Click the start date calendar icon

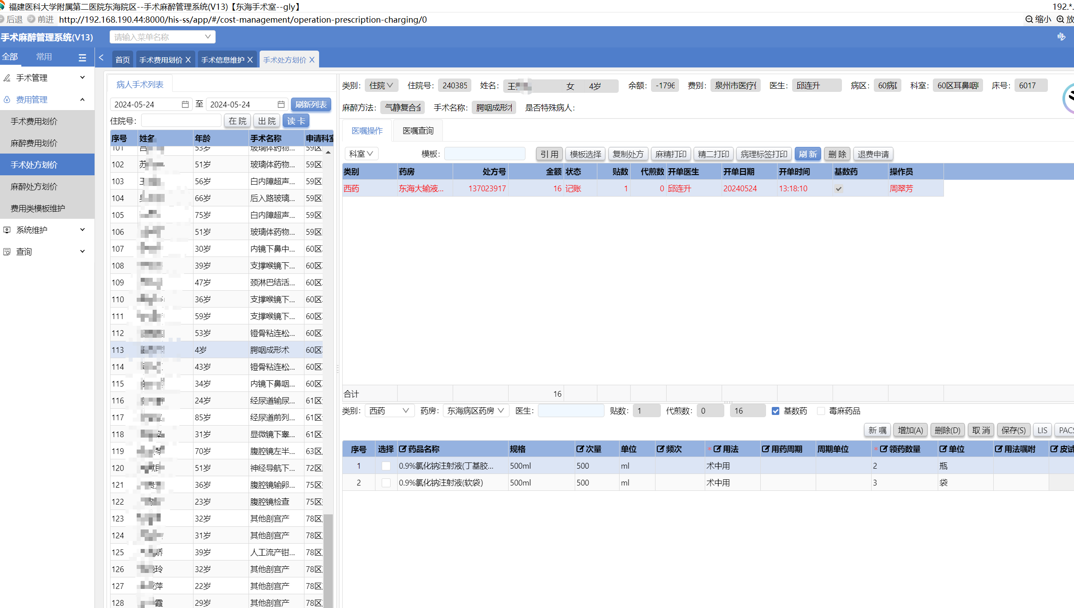(x=185, y=104)
